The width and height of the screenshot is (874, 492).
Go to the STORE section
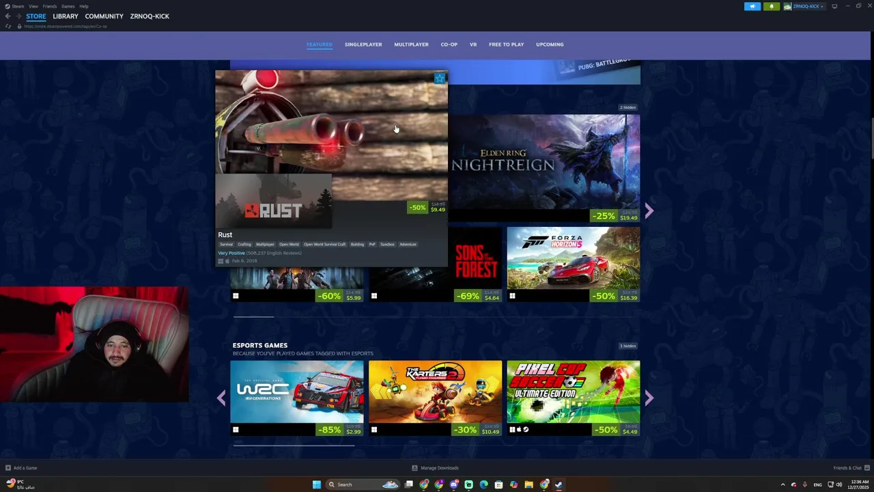coord(36,16)
